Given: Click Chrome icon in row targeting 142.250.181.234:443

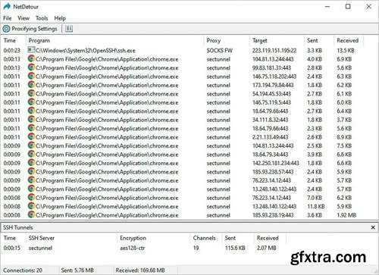Looking at the screenshot, I should click(x=31, y=163).
